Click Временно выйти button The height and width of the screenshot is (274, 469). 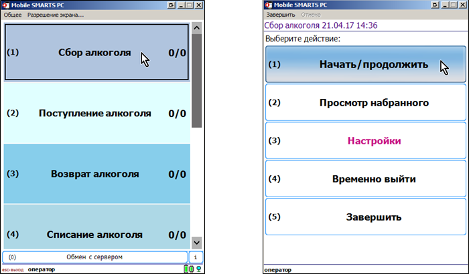pos(366,179)
